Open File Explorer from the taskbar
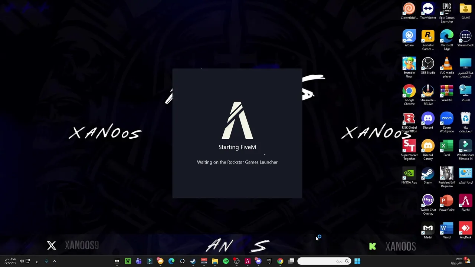The width and height of the screenshot is (475, 267). (x=215, y=261)
